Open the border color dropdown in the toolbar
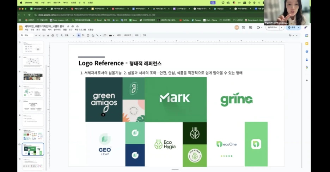The width and height of the screenshot is (330, 172). [111, 35]
